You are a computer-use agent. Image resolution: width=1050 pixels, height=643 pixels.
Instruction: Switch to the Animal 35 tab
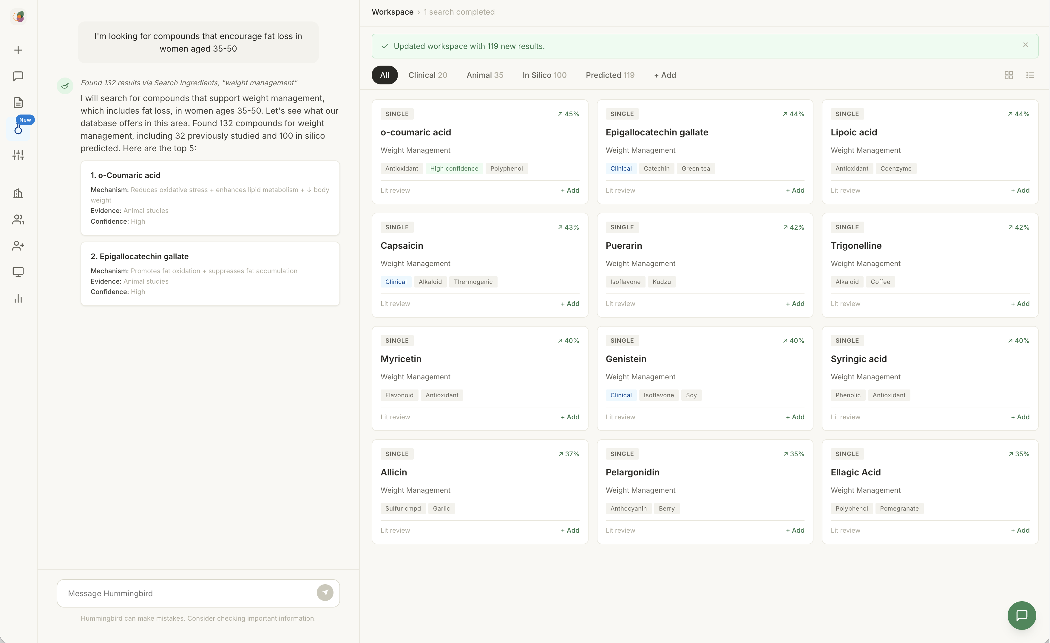coord(484,75)
